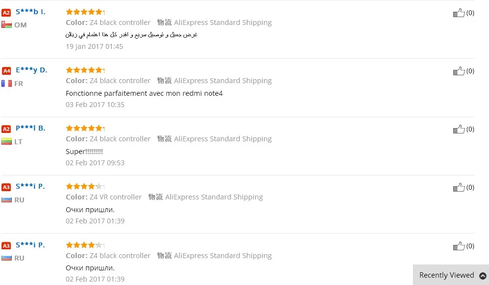Click the A4 badge next to E***y D.
The width and height of the screenshot is (489, 285).
[6, 70]
